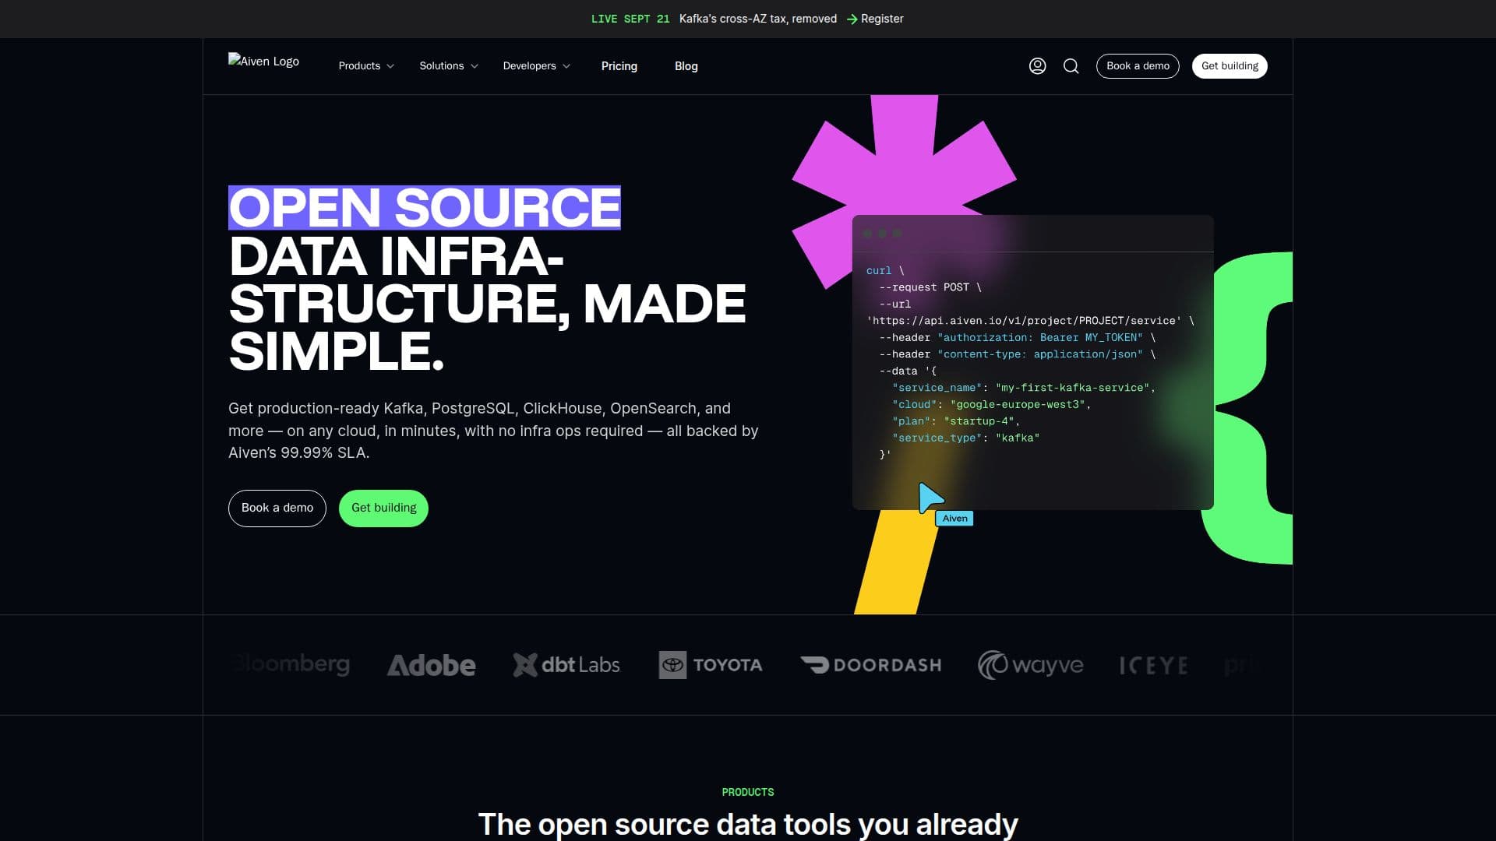Click the OPEN SOURCE highlighted heading
1496x841 pixels.
(425, 207)
